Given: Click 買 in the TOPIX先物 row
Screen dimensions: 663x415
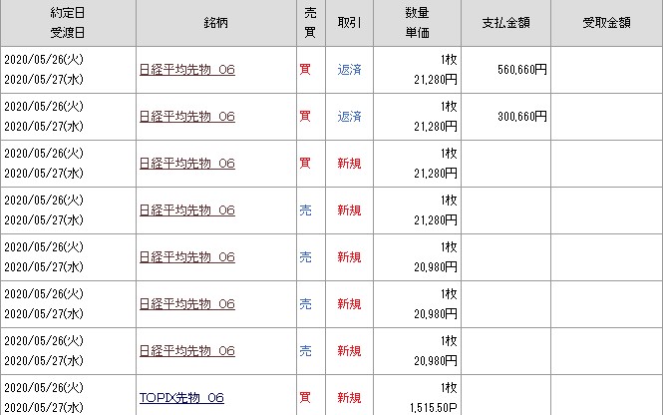Looking at the screenshot, I should (305, 398).
